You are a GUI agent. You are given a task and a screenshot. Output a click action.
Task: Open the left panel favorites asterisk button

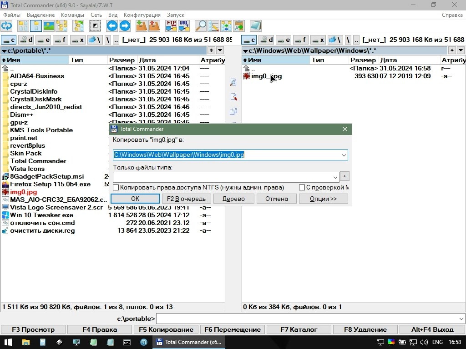pyautogui.click(x=211, y=50)
